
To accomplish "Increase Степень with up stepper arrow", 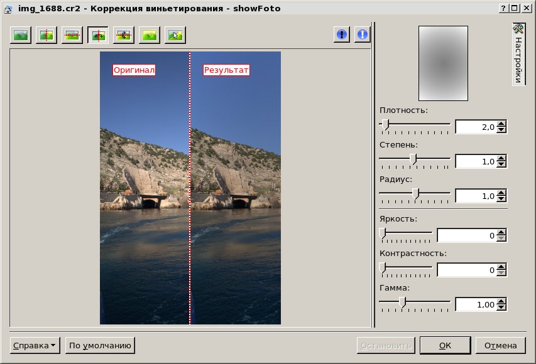I will 501,158.
